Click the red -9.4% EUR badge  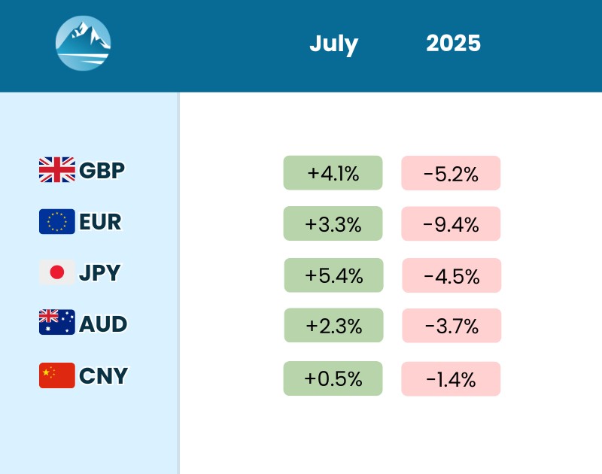coord(451,223)
